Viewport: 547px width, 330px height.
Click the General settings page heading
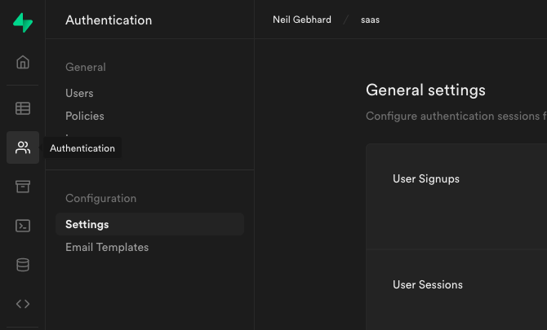point(425,90)
